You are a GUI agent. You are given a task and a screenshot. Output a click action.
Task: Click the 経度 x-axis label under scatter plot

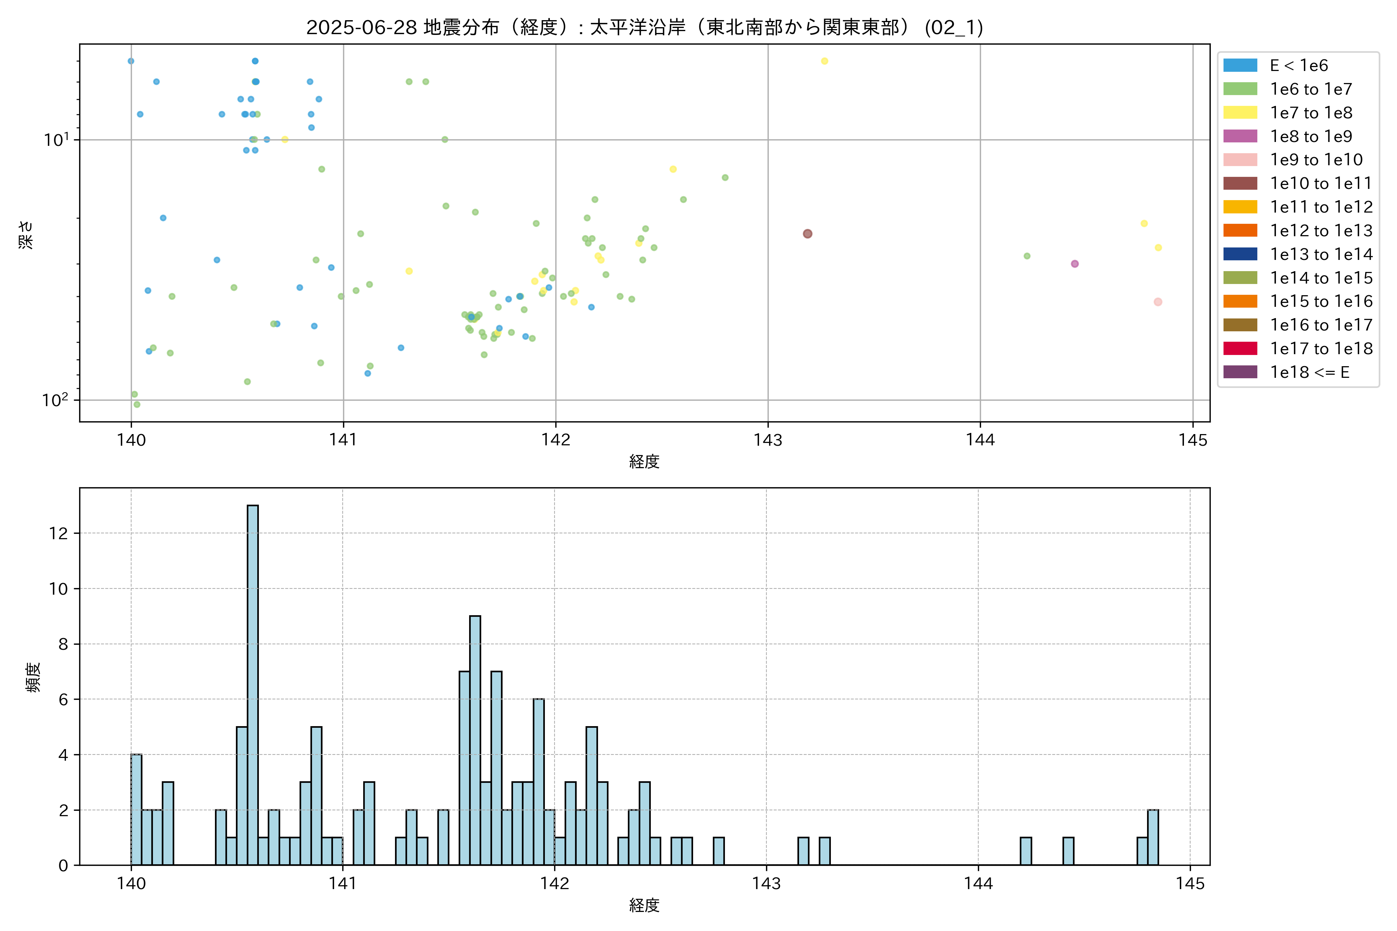[645, 461]
